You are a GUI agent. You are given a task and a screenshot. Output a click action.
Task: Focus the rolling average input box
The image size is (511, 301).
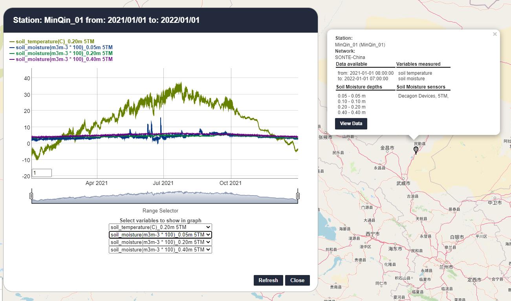[x=42, y=173]
